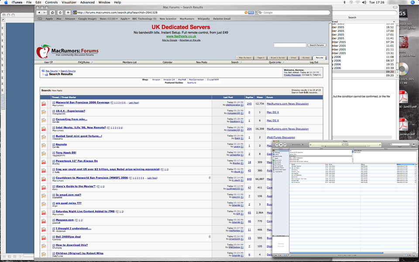The height and width of the screenshot is (262, 419).
Task: Open reply count 848 link
Action: (x=249, y=179)
